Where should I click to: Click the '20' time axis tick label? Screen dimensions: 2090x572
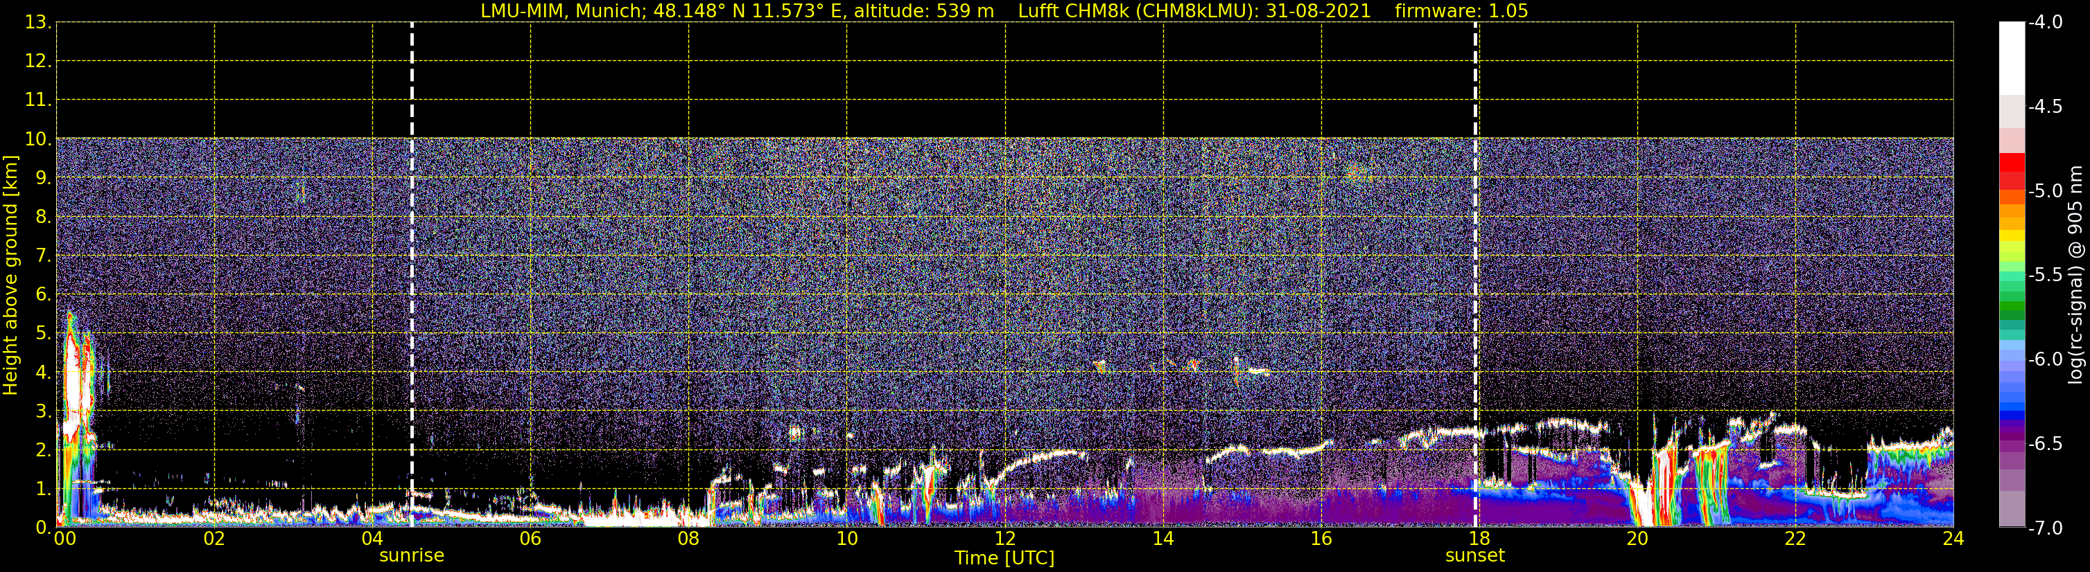click(x=1637, y=539)
